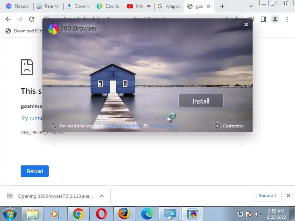This screenshot has height=221, width=295.
Task: Click Show all downloads
Action: coord(267,196)
